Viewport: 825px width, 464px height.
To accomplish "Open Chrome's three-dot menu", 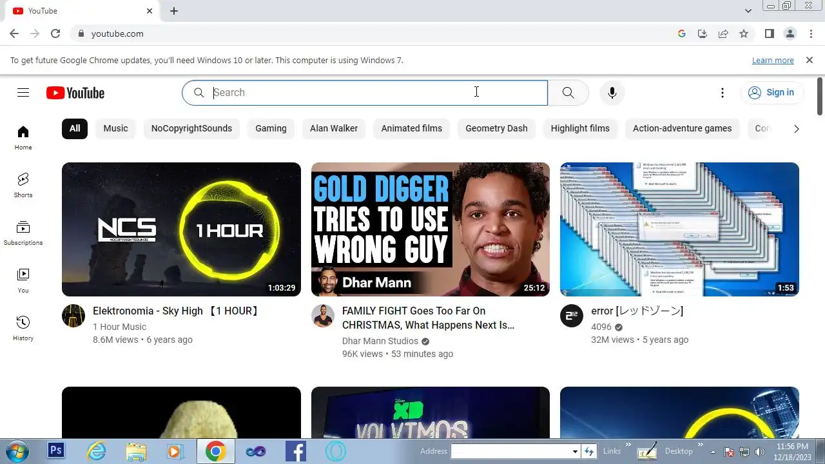I will [810, 34].
